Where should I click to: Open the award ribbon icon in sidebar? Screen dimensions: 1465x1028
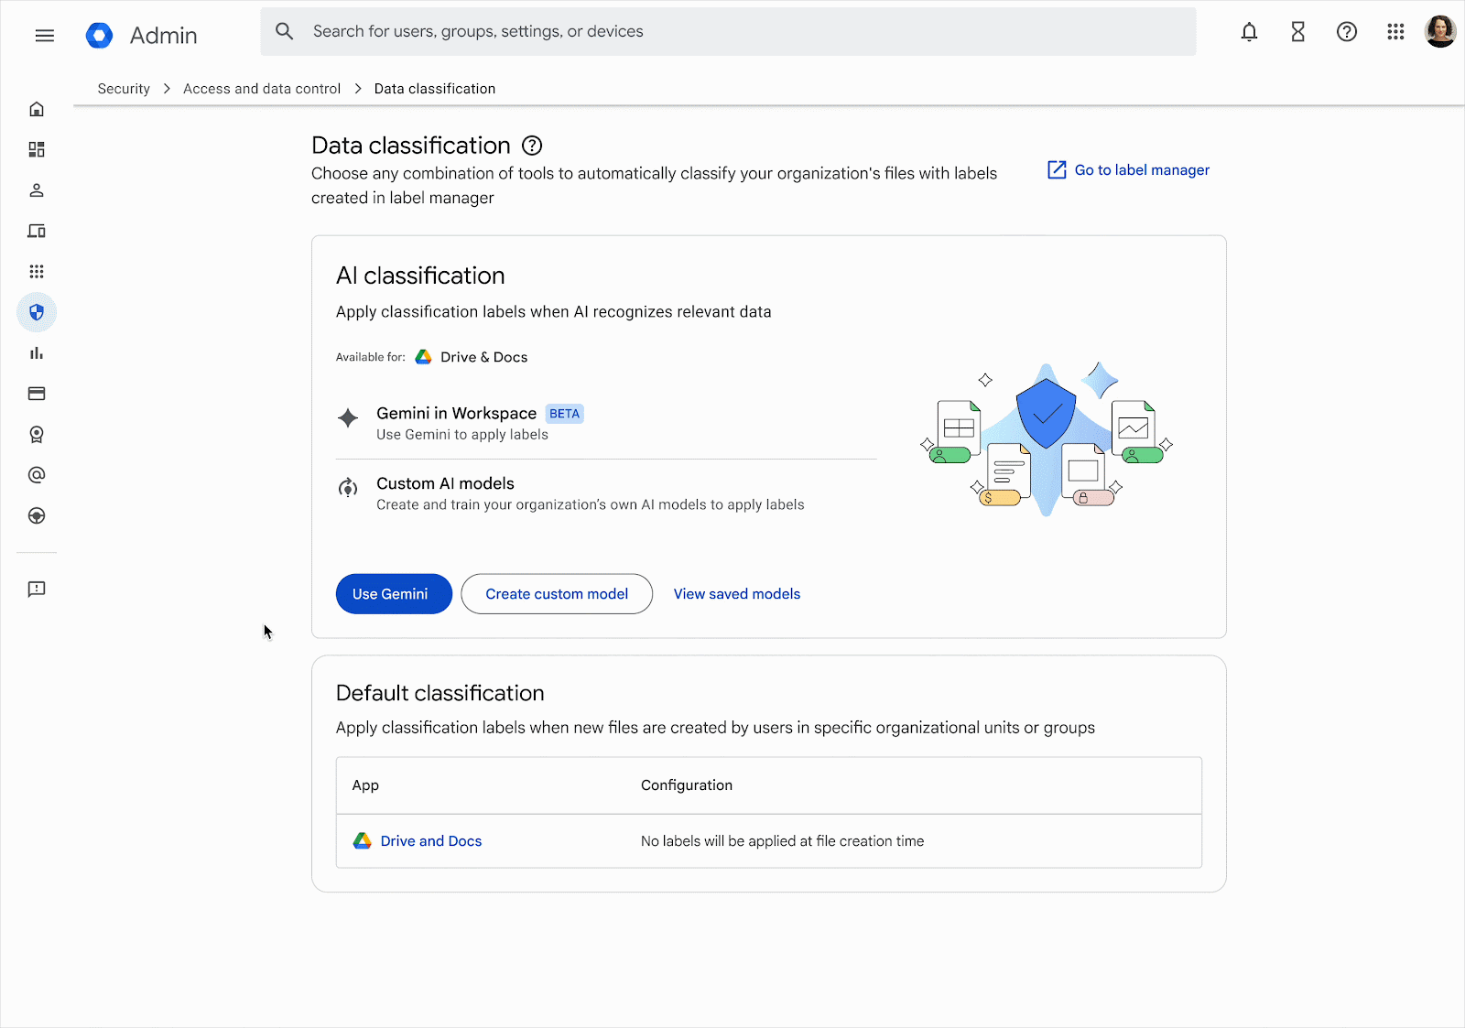pyautogui.click(x=37, y=434)
